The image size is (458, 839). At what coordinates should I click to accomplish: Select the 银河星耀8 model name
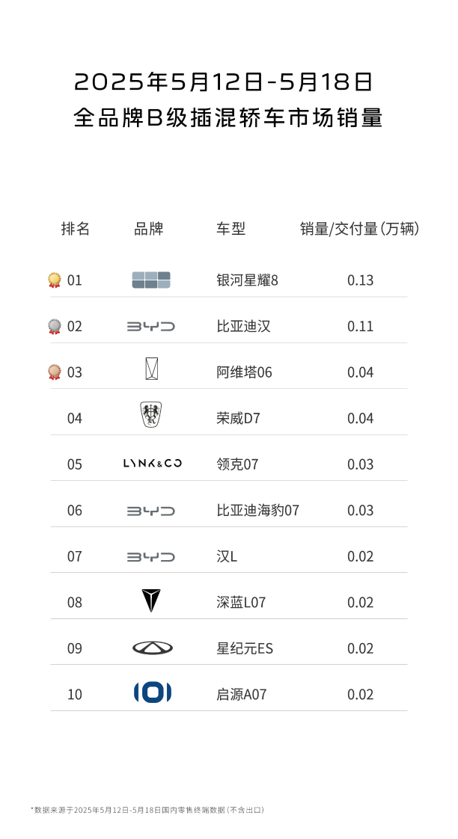coord(247,280)
